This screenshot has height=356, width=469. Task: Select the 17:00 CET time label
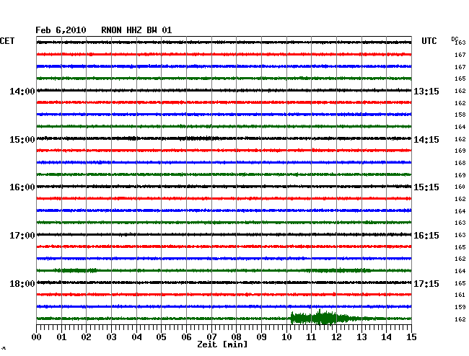pyautogui.click(x=22, y=236)
